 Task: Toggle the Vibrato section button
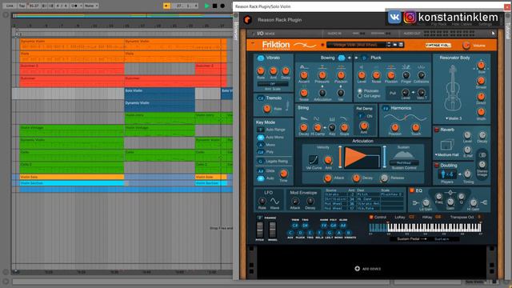point(260,58)
